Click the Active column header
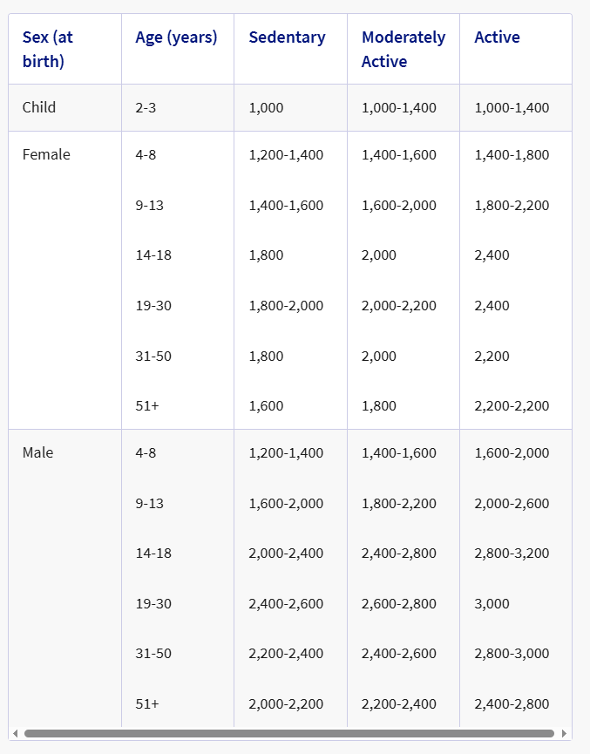 coord(497,37)
